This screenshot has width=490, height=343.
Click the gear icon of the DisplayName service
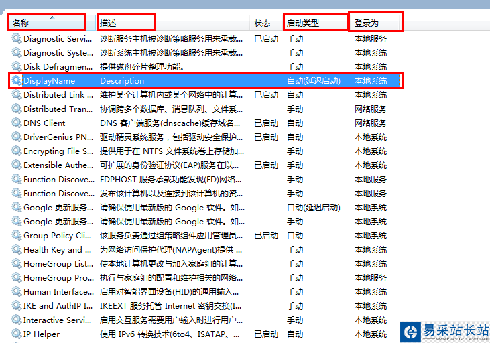[x=17, y=80]
